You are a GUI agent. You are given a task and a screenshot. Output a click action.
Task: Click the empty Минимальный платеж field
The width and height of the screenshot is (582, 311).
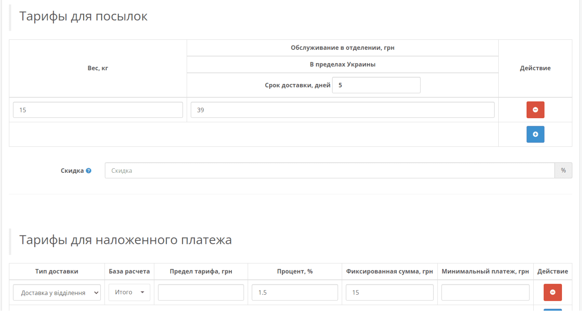485,292
